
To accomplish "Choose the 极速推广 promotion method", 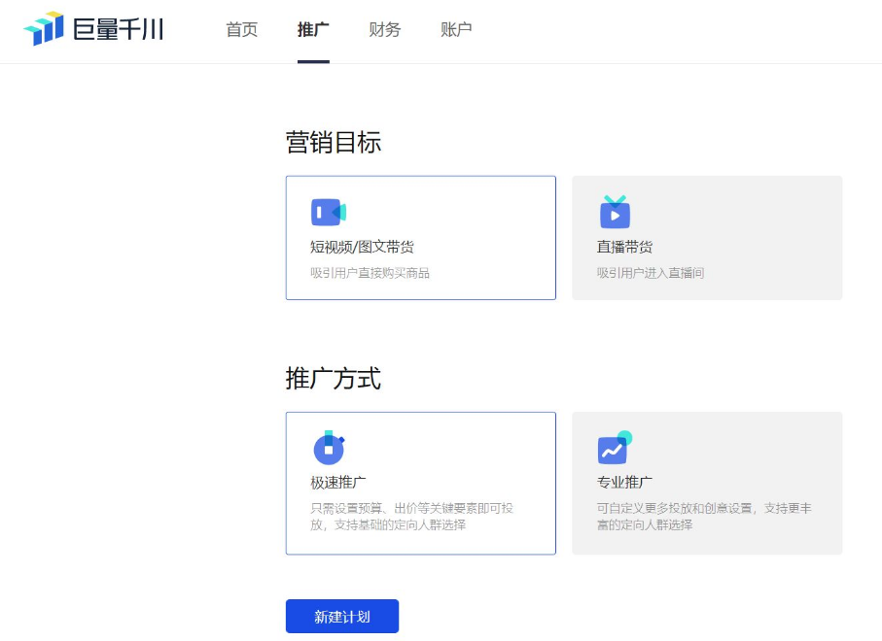I will [420, 483].
